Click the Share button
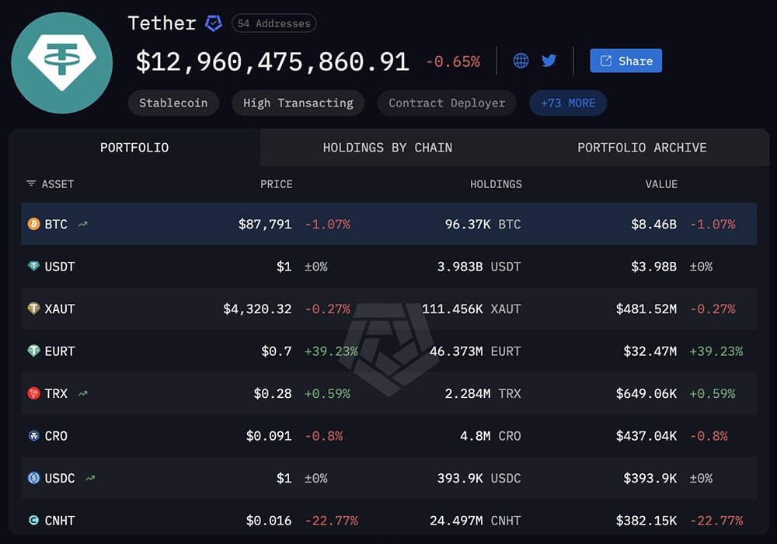 click(625, 60)
